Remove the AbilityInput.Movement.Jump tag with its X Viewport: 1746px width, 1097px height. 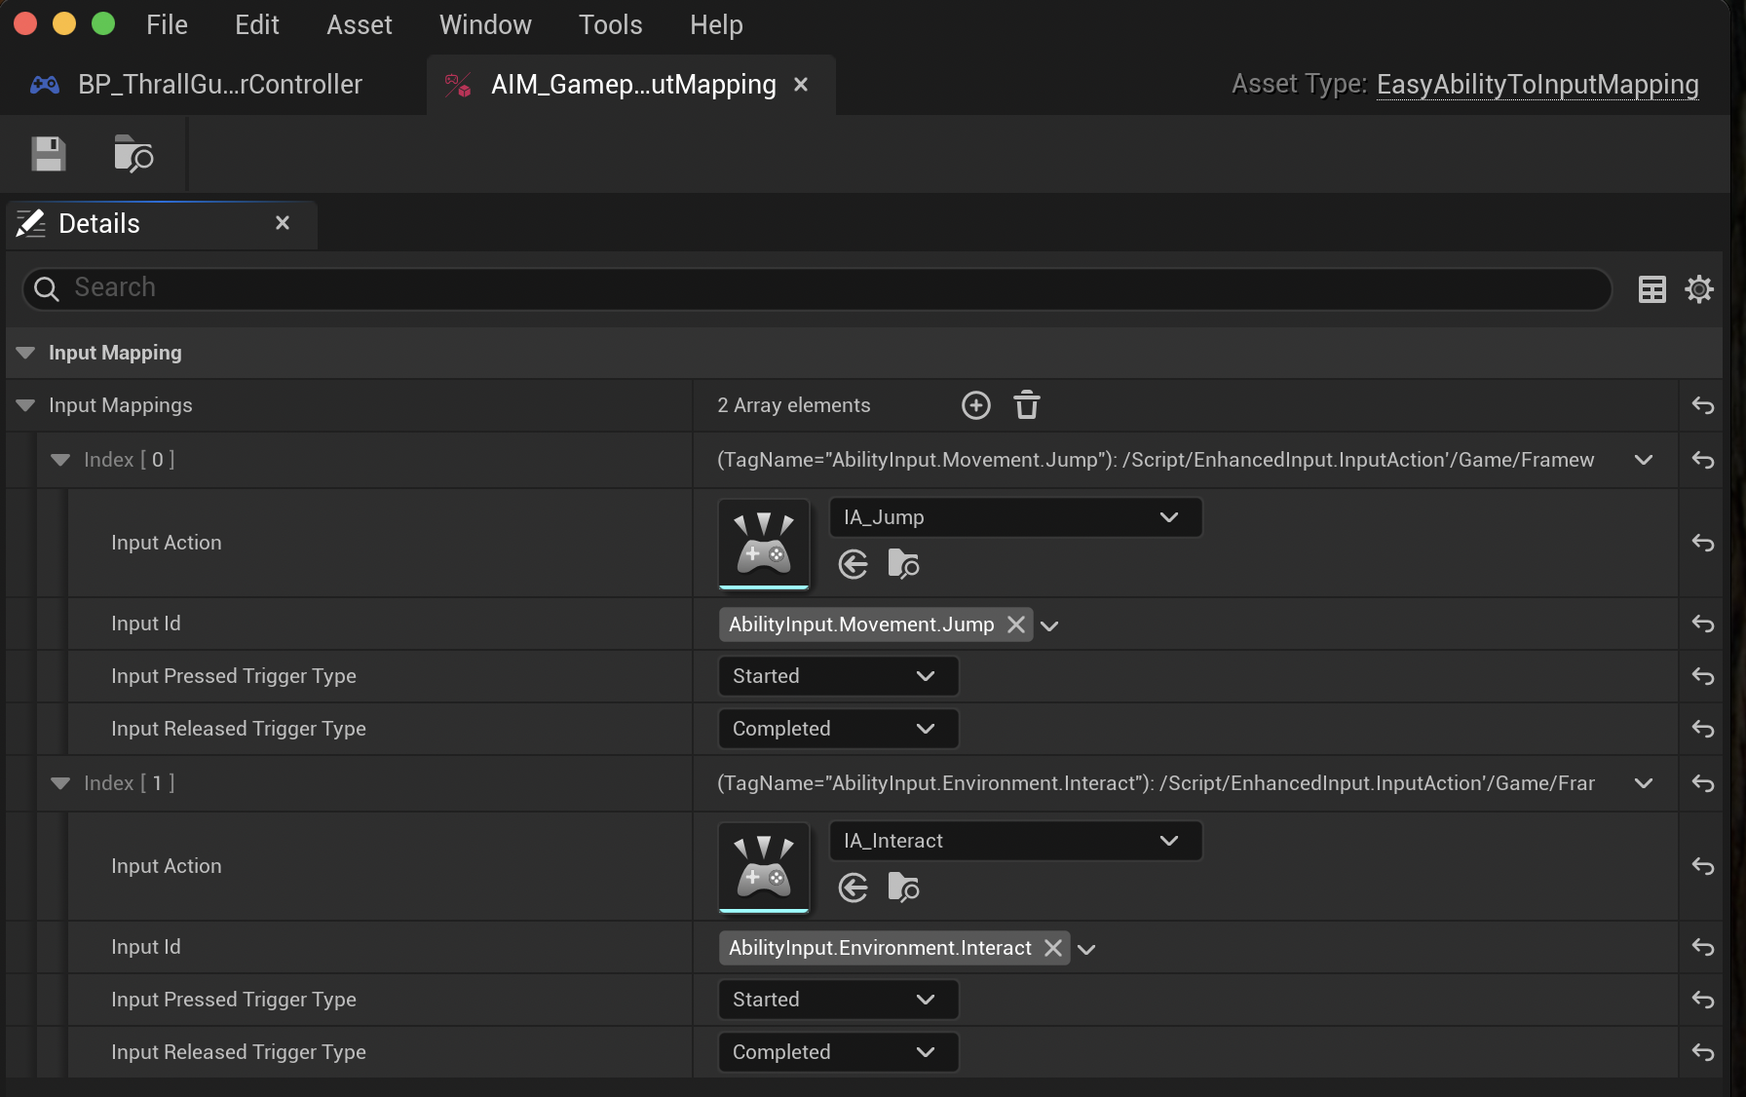point(1015,624)
